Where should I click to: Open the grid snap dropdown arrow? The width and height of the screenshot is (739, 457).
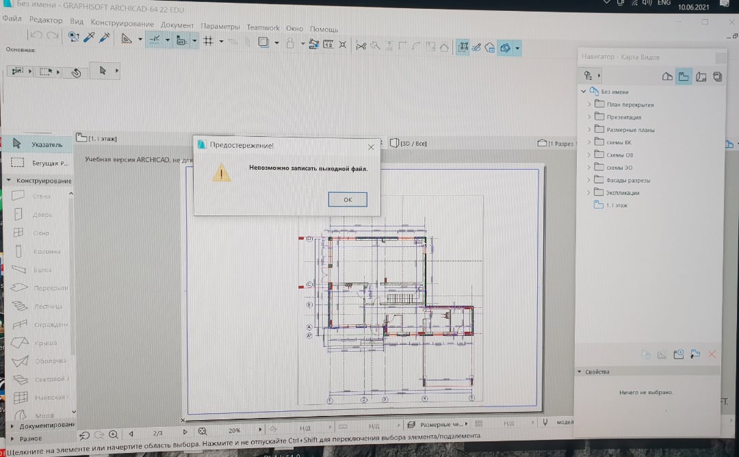[x=221, y=42]
